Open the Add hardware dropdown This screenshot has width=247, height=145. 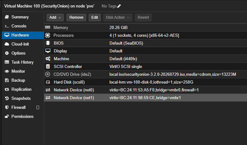click(55, 17)
